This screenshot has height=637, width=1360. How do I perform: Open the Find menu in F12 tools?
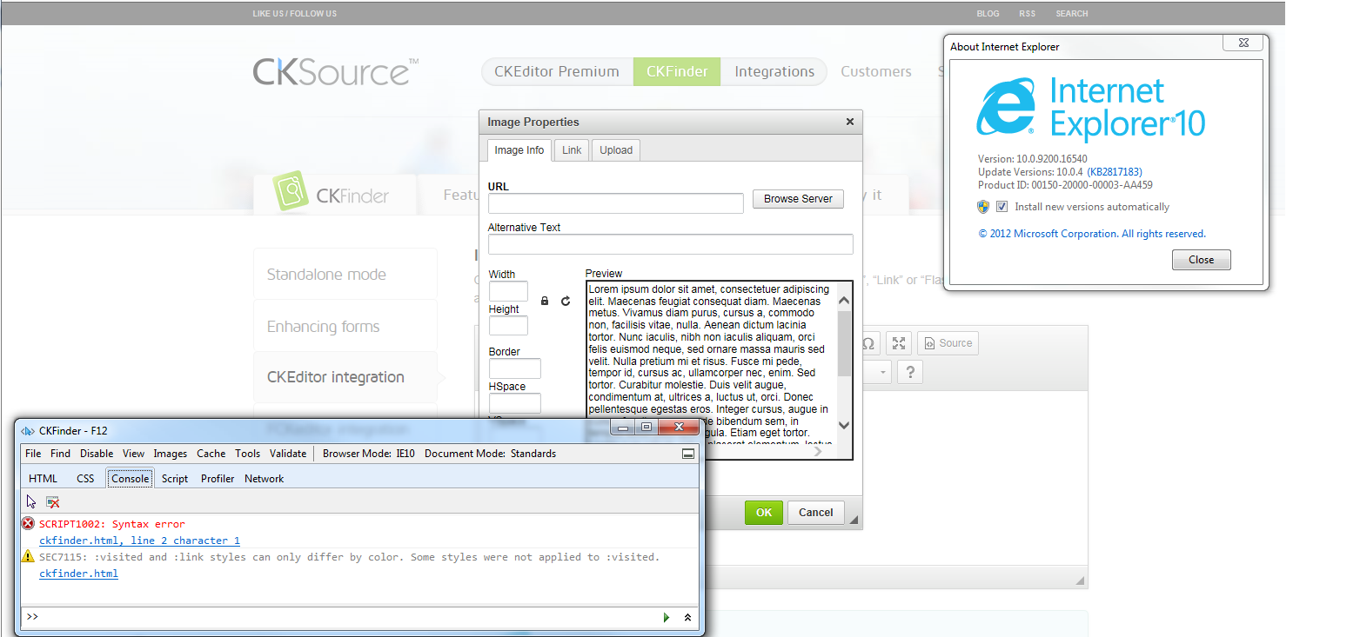[x=60, y=454]
